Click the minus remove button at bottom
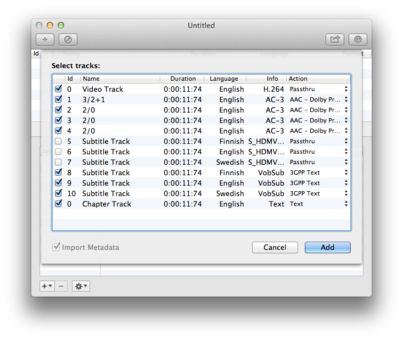 click(61, 286)
